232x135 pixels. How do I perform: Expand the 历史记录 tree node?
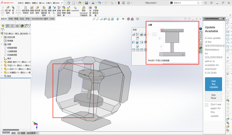click(2, 37)
